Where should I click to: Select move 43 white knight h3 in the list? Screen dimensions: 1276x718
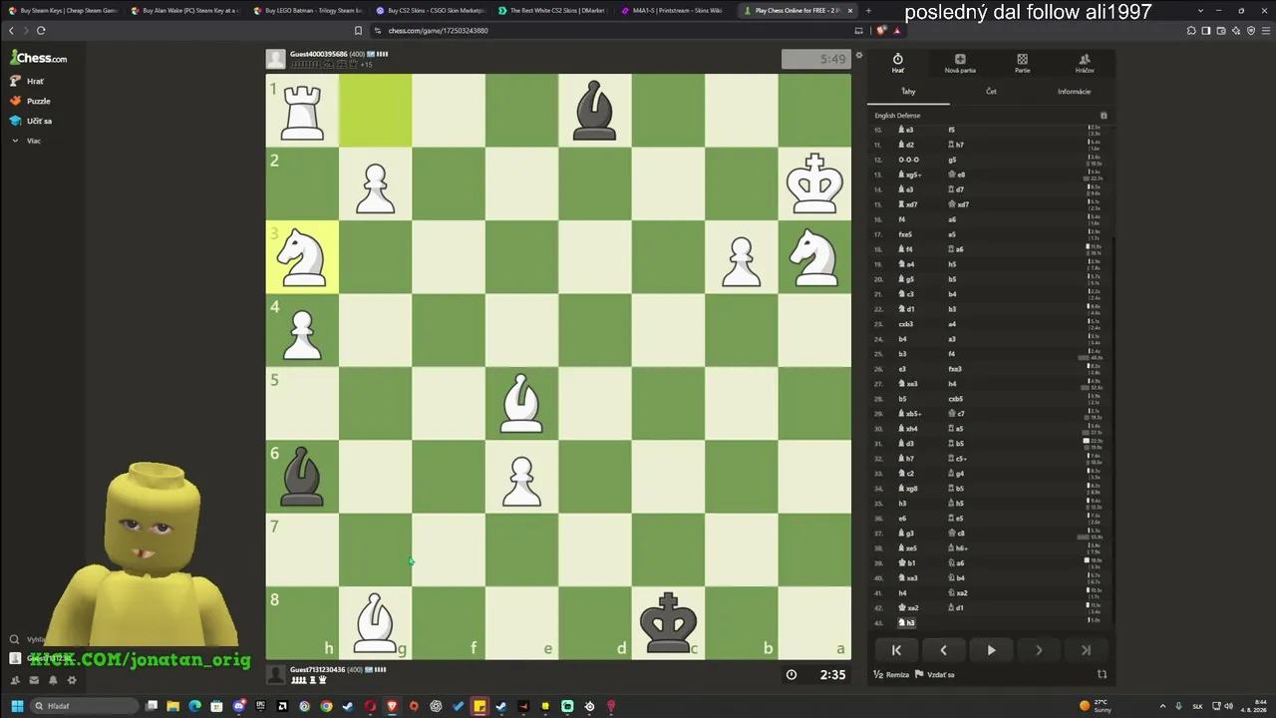[906, 622]
